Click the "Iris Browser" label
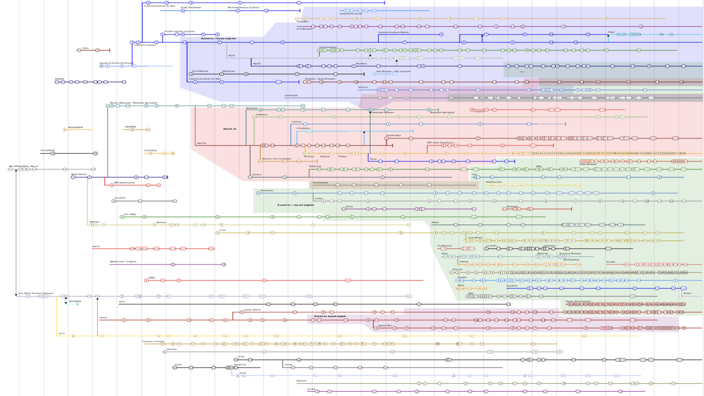The height and width of the screenshot is (396, 704). click(x=444, y=246)
